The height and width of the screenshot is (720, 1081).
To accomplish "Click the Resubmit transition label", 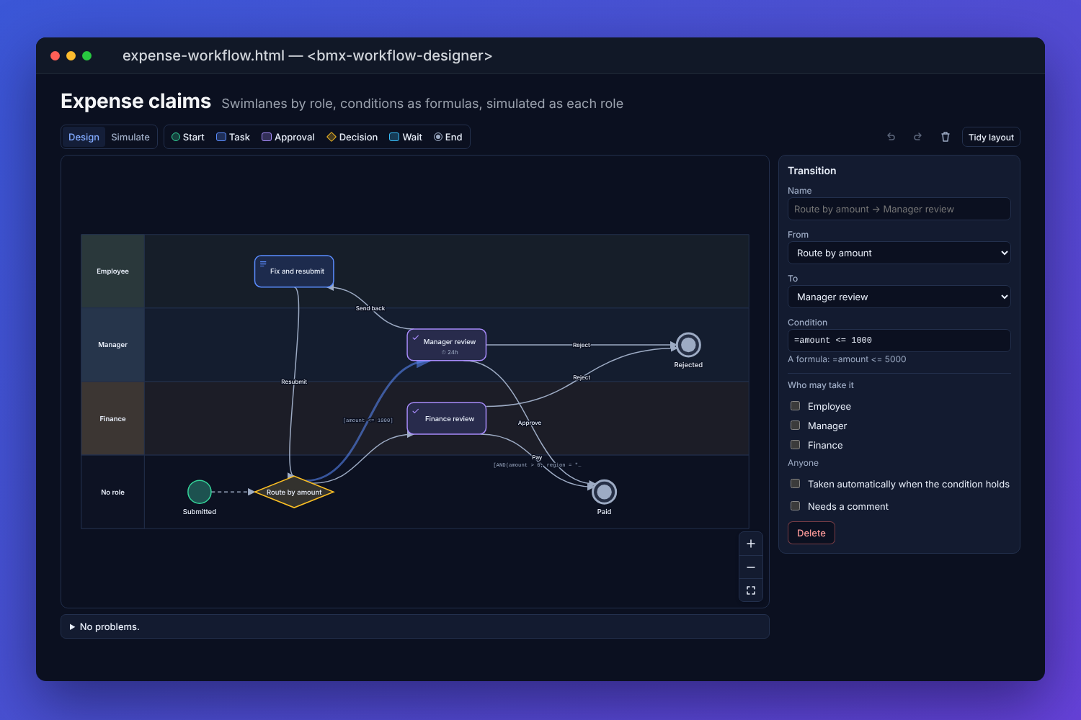I will [x=294, y=382].
